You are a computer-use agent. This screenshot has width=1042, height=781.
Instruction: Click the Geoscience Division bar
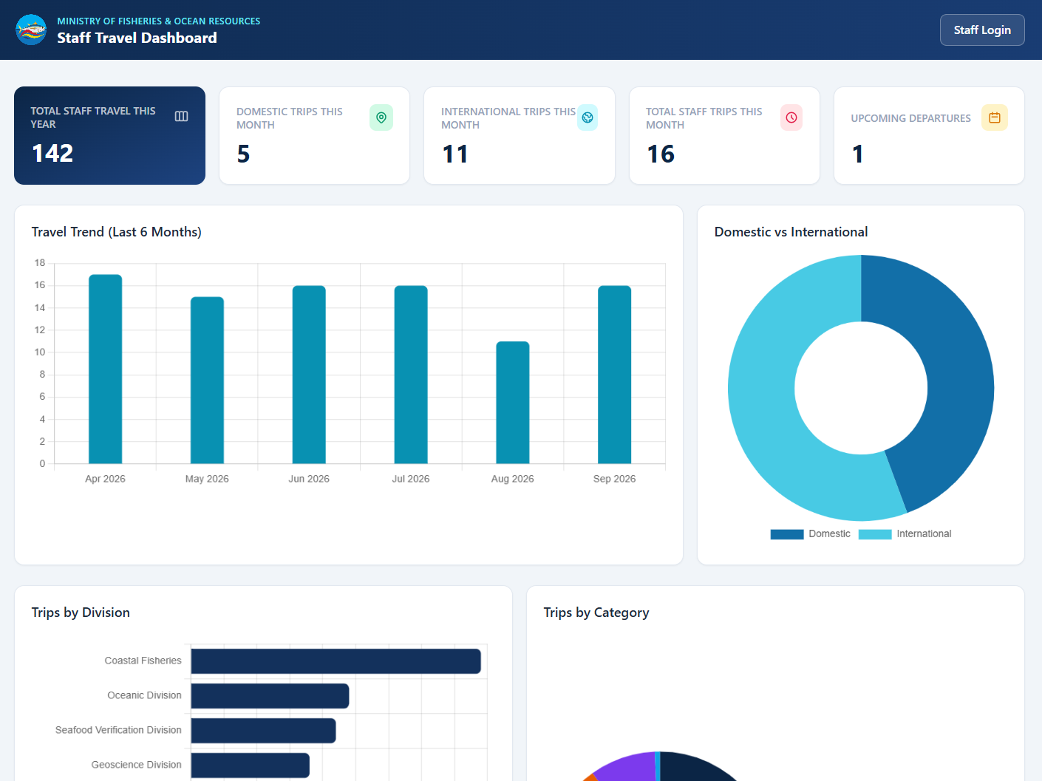250,765
